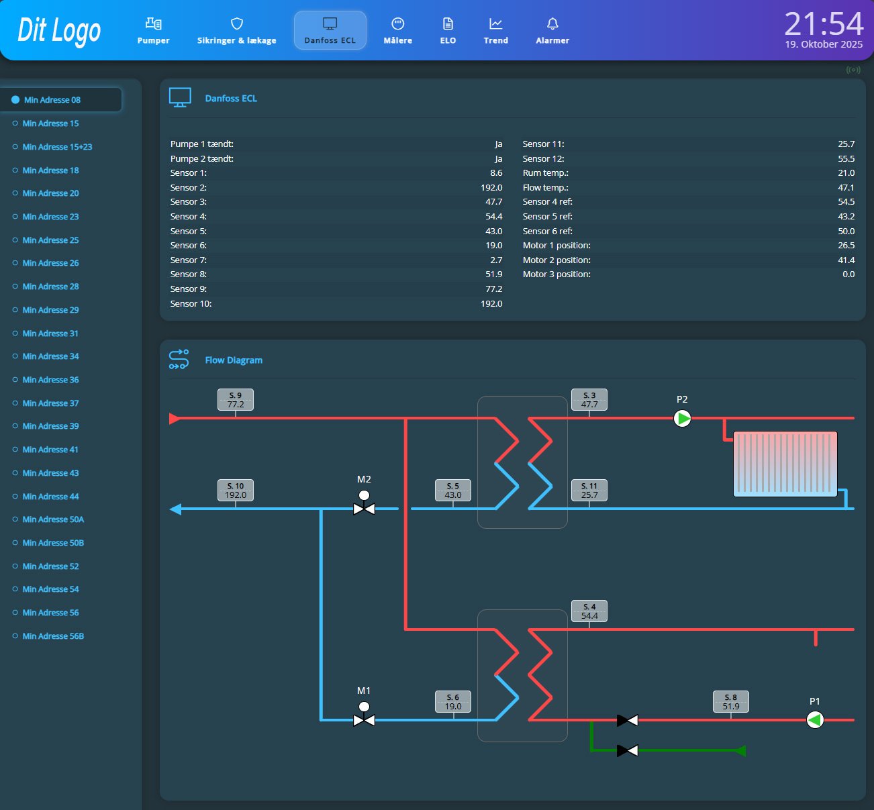
Task: Click the Dit Logo header logo
Action: (59, 31)
